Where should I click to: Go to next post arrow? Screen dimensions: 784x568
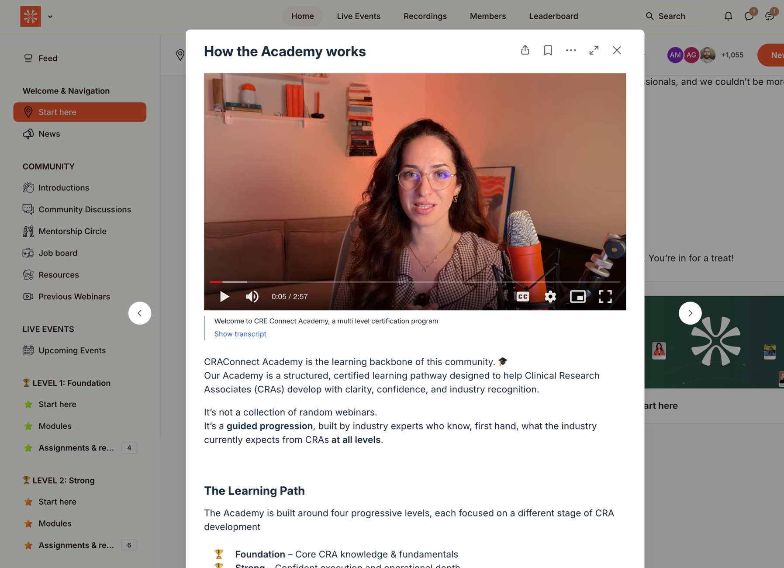(x=690, y=313)
